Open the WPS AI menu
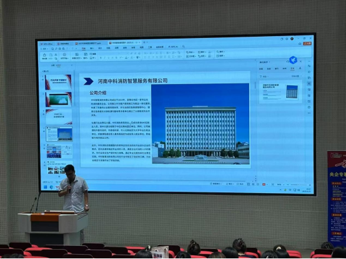This screenshot has height=259, width=346. click(173, 47)
